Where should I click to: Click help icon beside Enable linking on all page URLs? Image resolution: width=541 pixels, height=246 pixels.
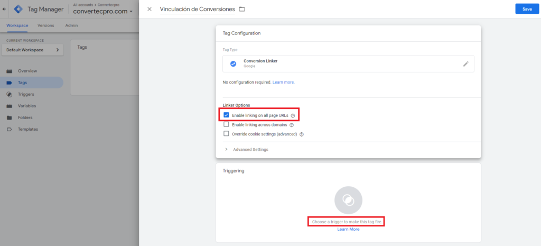pos(293,116)
